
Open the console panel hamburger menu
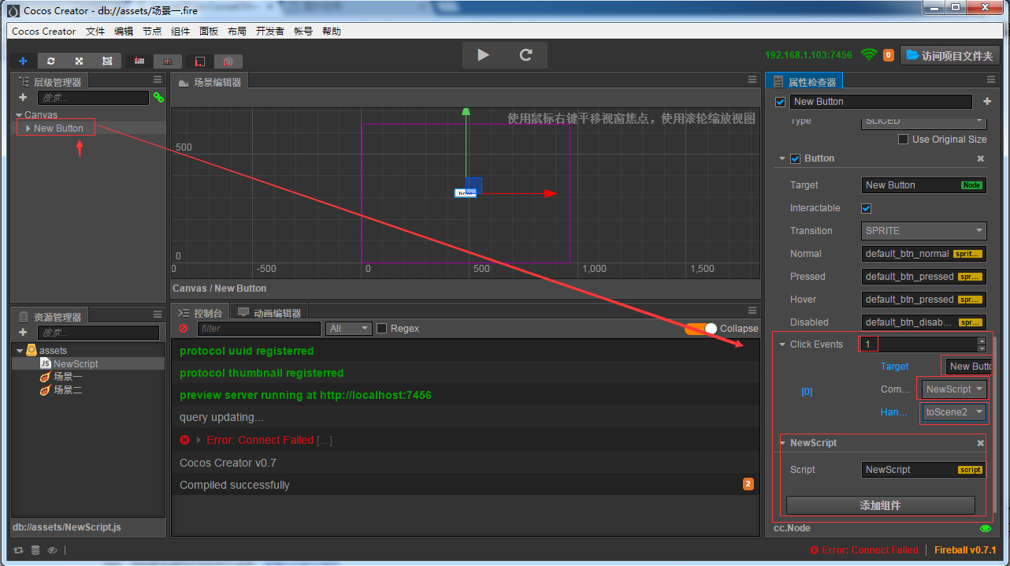point(752,311)
